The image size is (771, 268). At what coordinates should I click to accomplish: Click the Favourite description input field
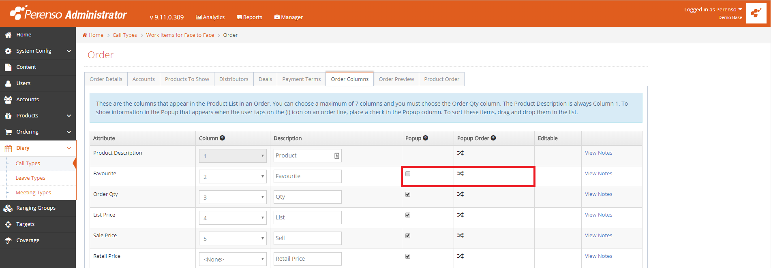tap(308, 177)
